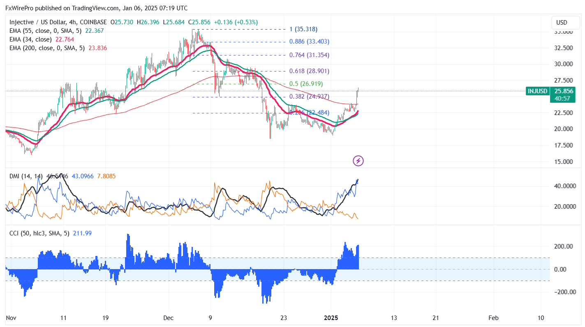585x327 pixels.
Task: Click the 2025 label on time axis
Action: pyautogui.click(x=331, y=318)
